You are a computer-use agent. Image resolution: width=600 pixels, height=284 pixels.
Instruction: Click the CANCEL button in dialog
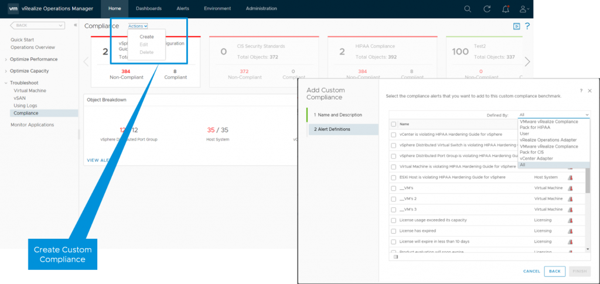(531, 271)
